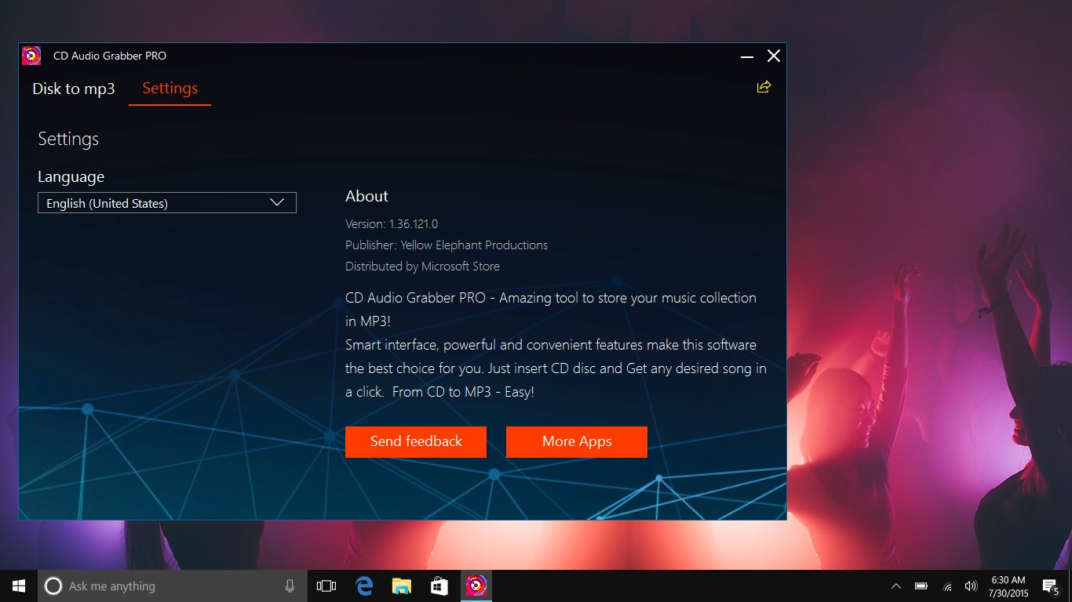Launch the CD Audio Grabber icon on taskbar

(476, 586)
